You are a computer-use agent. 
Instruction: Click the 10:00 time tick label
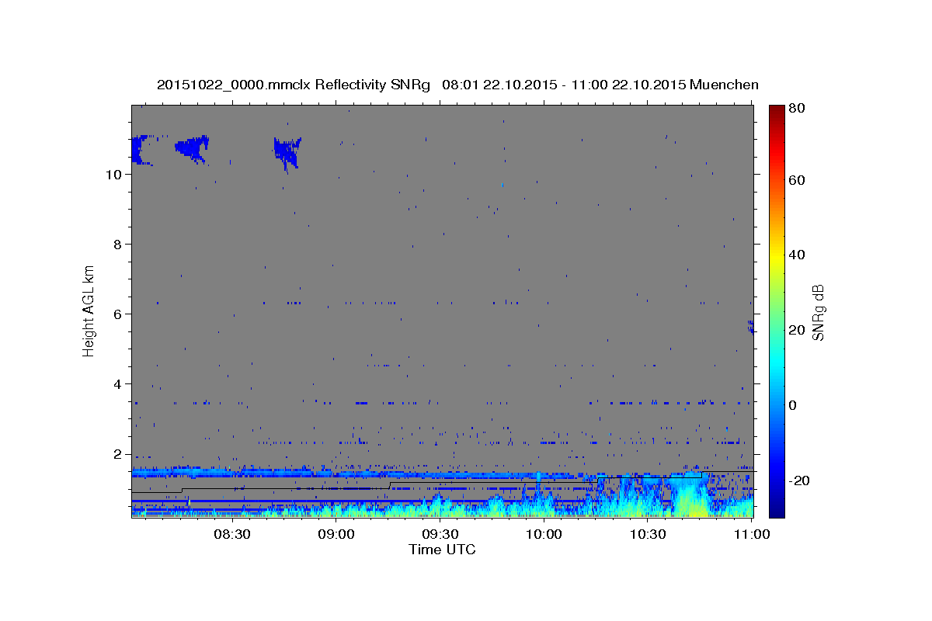coord(544,535)
